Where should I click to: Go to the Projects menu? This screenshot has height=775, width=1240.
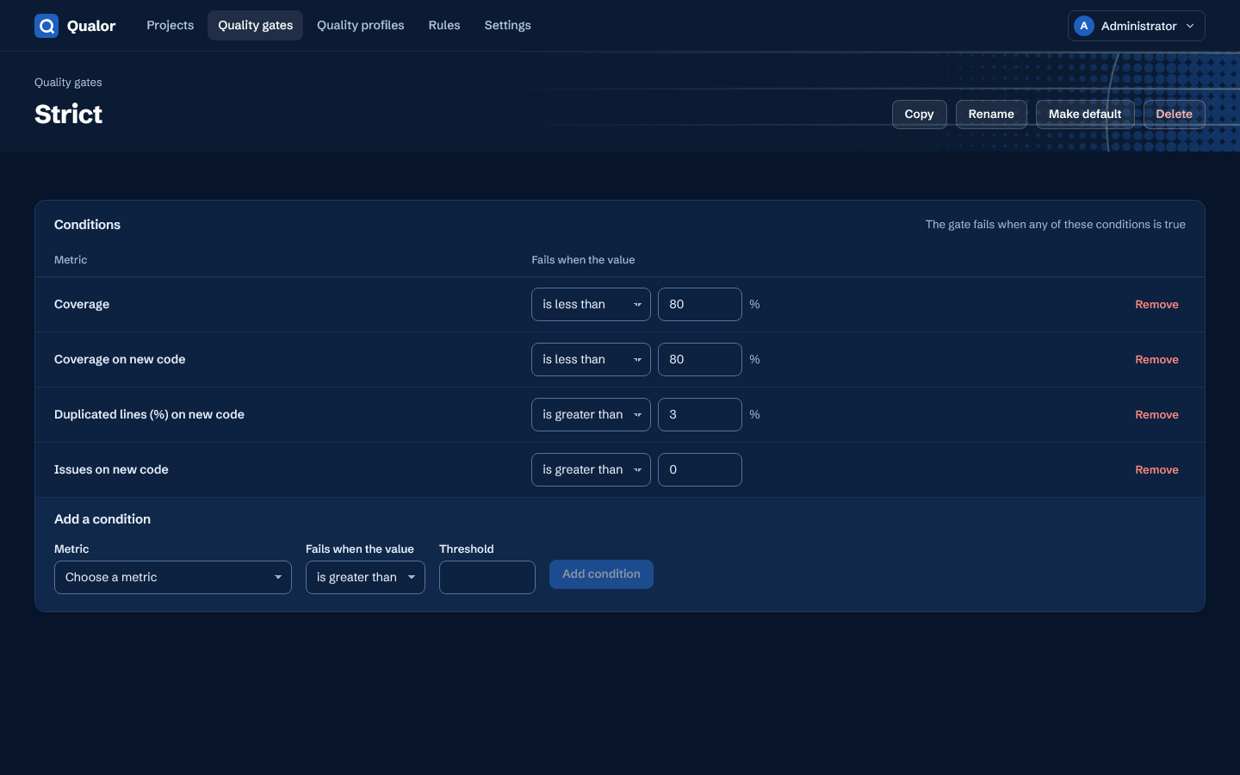[170, 25]
